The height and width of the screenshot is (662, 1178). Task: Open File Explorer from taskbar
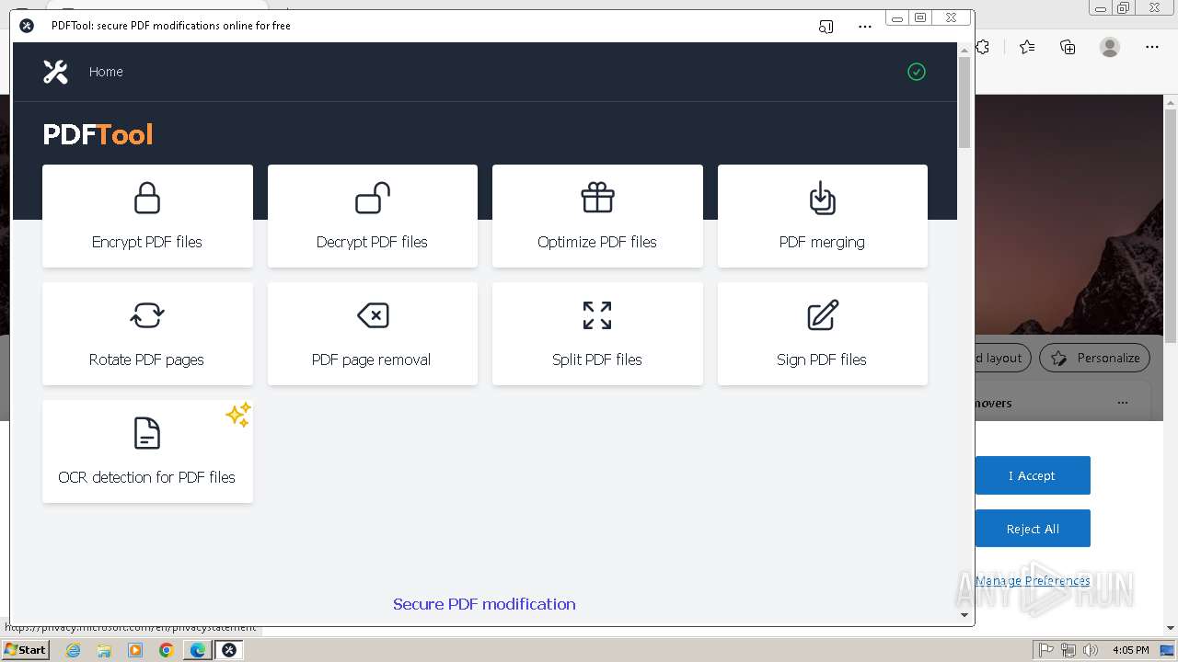pyautogui.click(x=104, y=650)
